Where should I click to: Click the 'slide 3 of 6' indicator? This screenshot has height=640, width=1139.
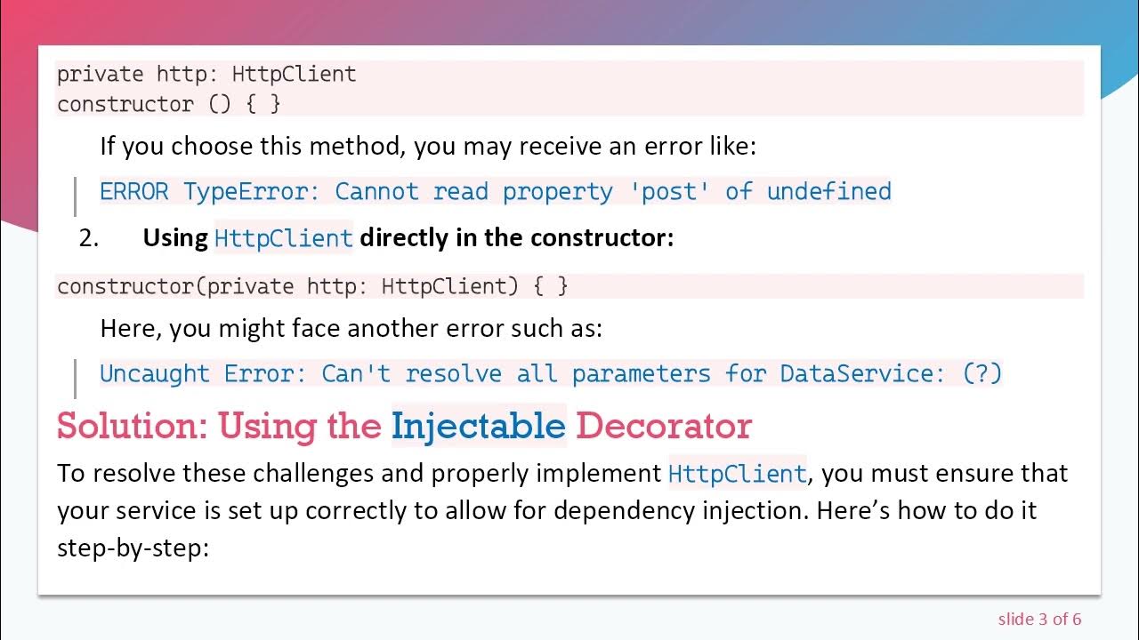(x=1039, y=619)
